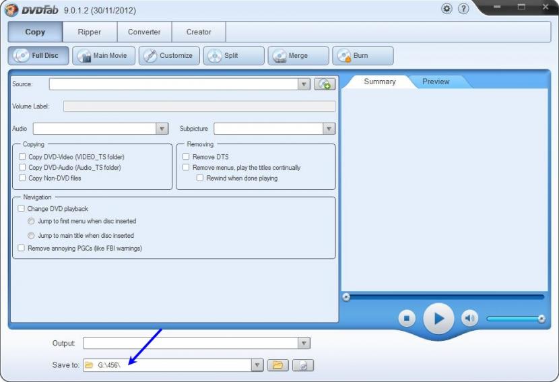Viewport: 559px width, 382px height.
Task: Open the Converter tab
Action: coord(144,32)
